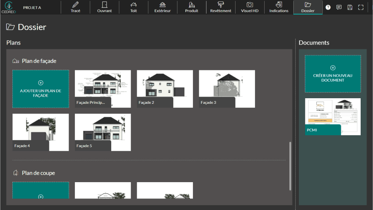Click Créer un nouveau document

(333, 74)
